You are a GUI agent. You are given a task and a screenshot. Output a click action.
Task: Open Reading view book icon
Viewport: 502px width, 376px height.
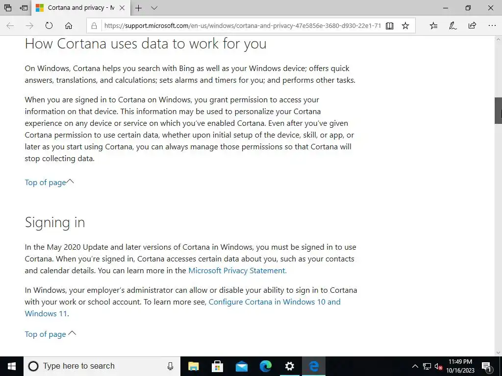coord(390,25)
